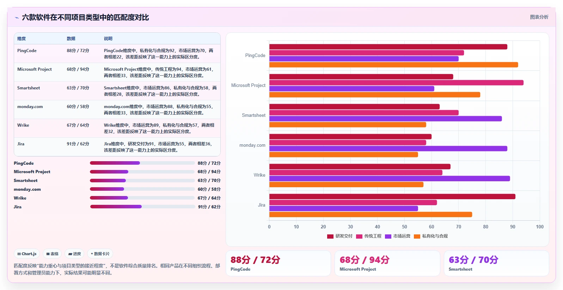
Task: Click the Jira crimson 研发交付 chart bar
Action: pyautogui.click(x=392, y=196)
